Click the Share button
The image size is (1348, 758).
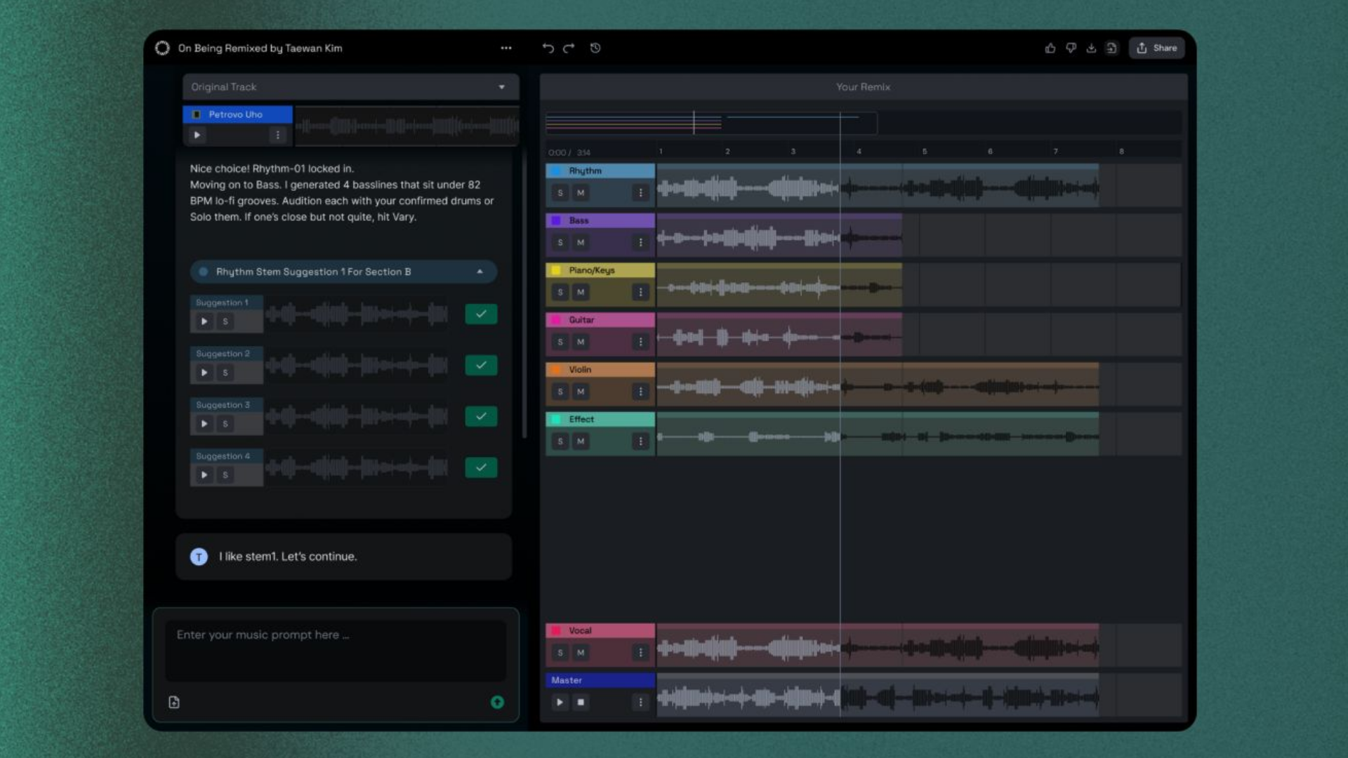pos(1156,48)
